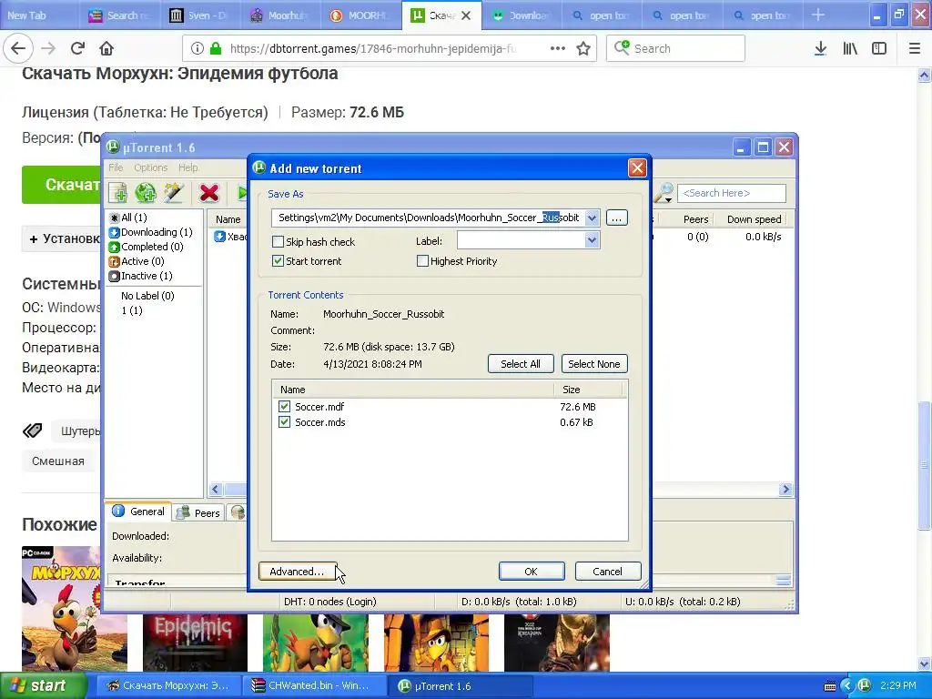This screenshot has height=699, width=932.
Task: Uncheck Soccer.mds file
Action: point(284,422)
